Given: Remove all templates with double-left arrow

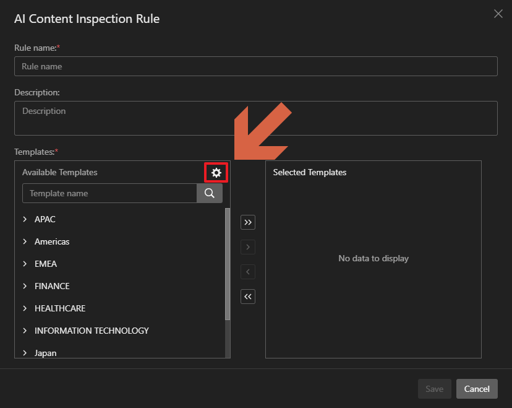Looking at the screenshot, I should pyautogui.click(x=248, y=297).
